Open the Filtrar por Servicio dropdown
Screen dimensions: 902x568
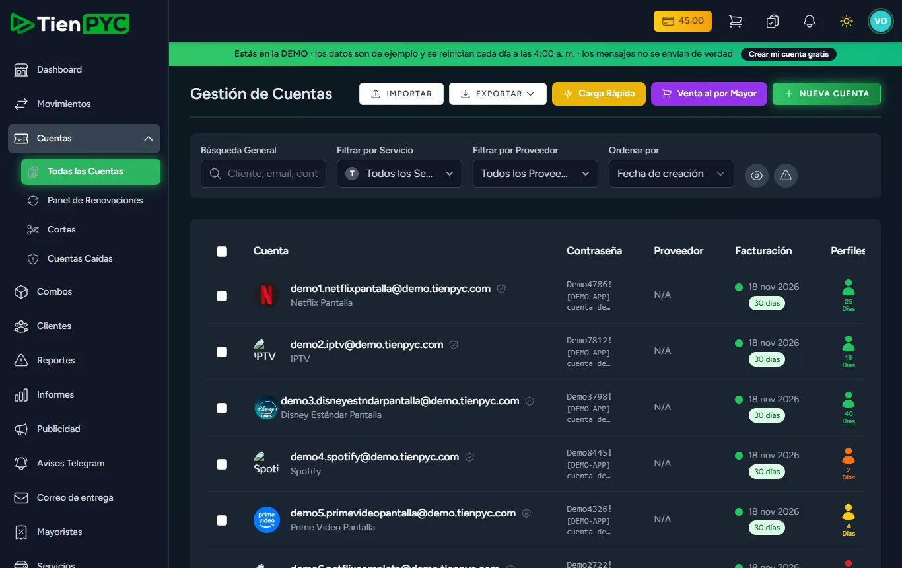pyautogui.click(x=399, y=174)
